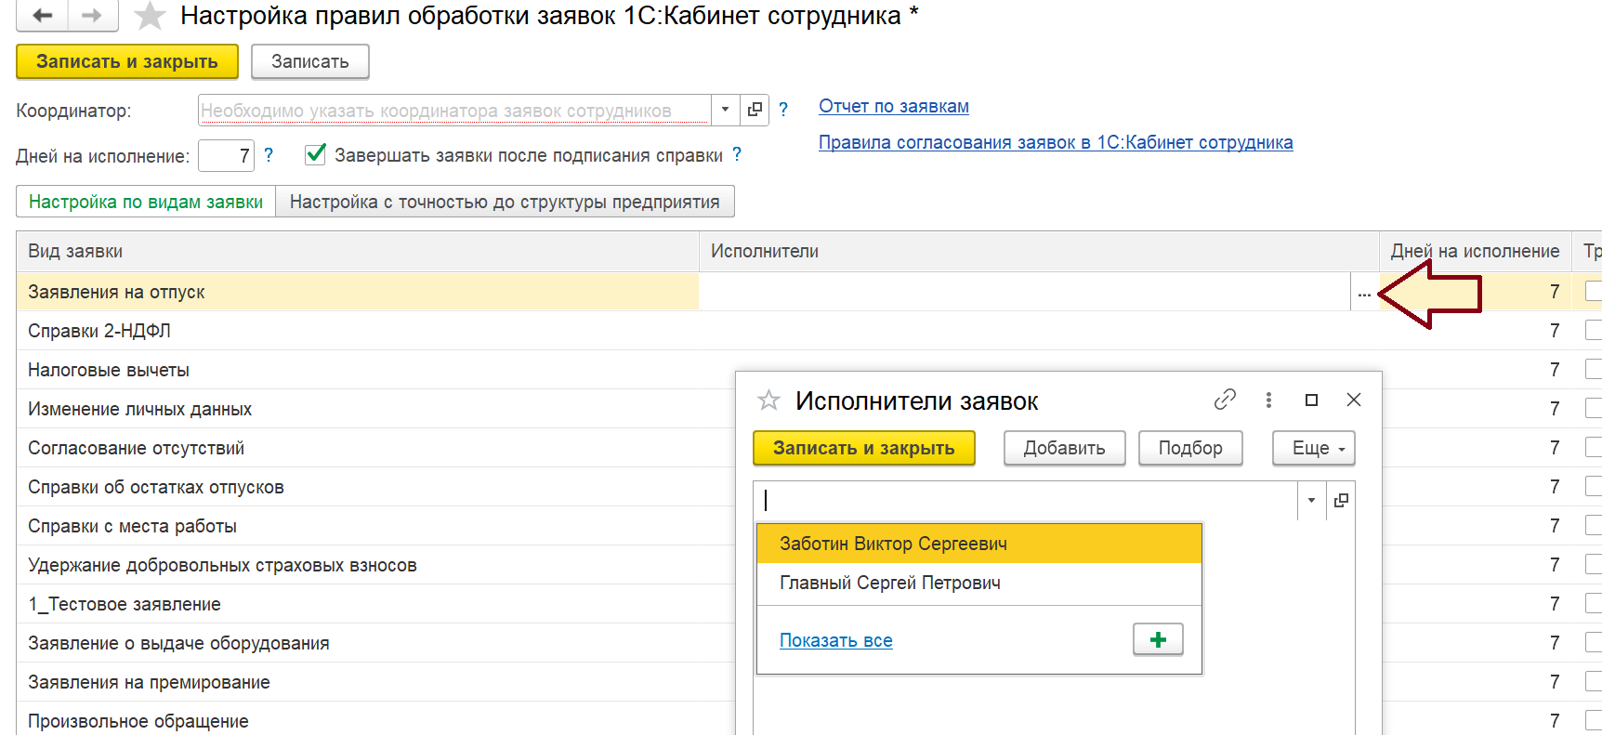
Task: Click the back navigation arrow
Action: [42, 16]
